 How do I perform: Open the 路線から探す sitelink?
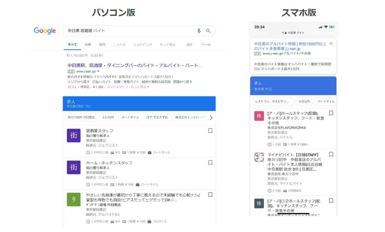pyautogui.click(x=183, y=82)
